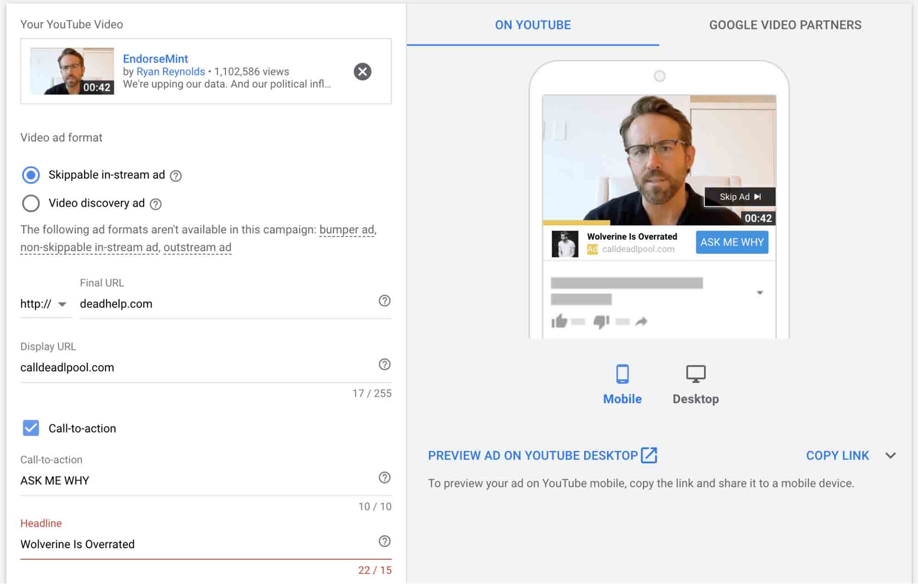Image resolution: width=918 pixels, height=584 pixels.
Task: Open help for Skippable in-stream ad
Action: pos(176,176)
